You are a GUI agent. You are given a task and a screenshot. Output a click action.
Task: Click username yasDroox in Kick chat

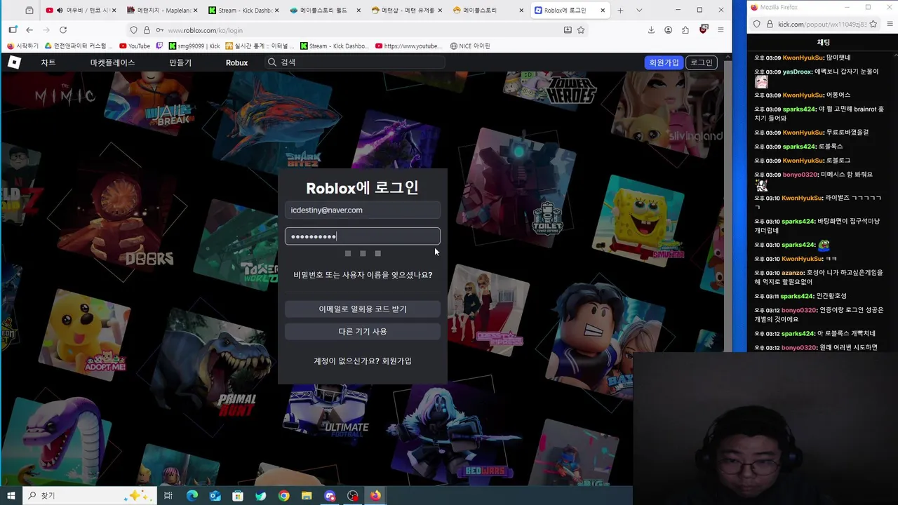click(797, 72)
